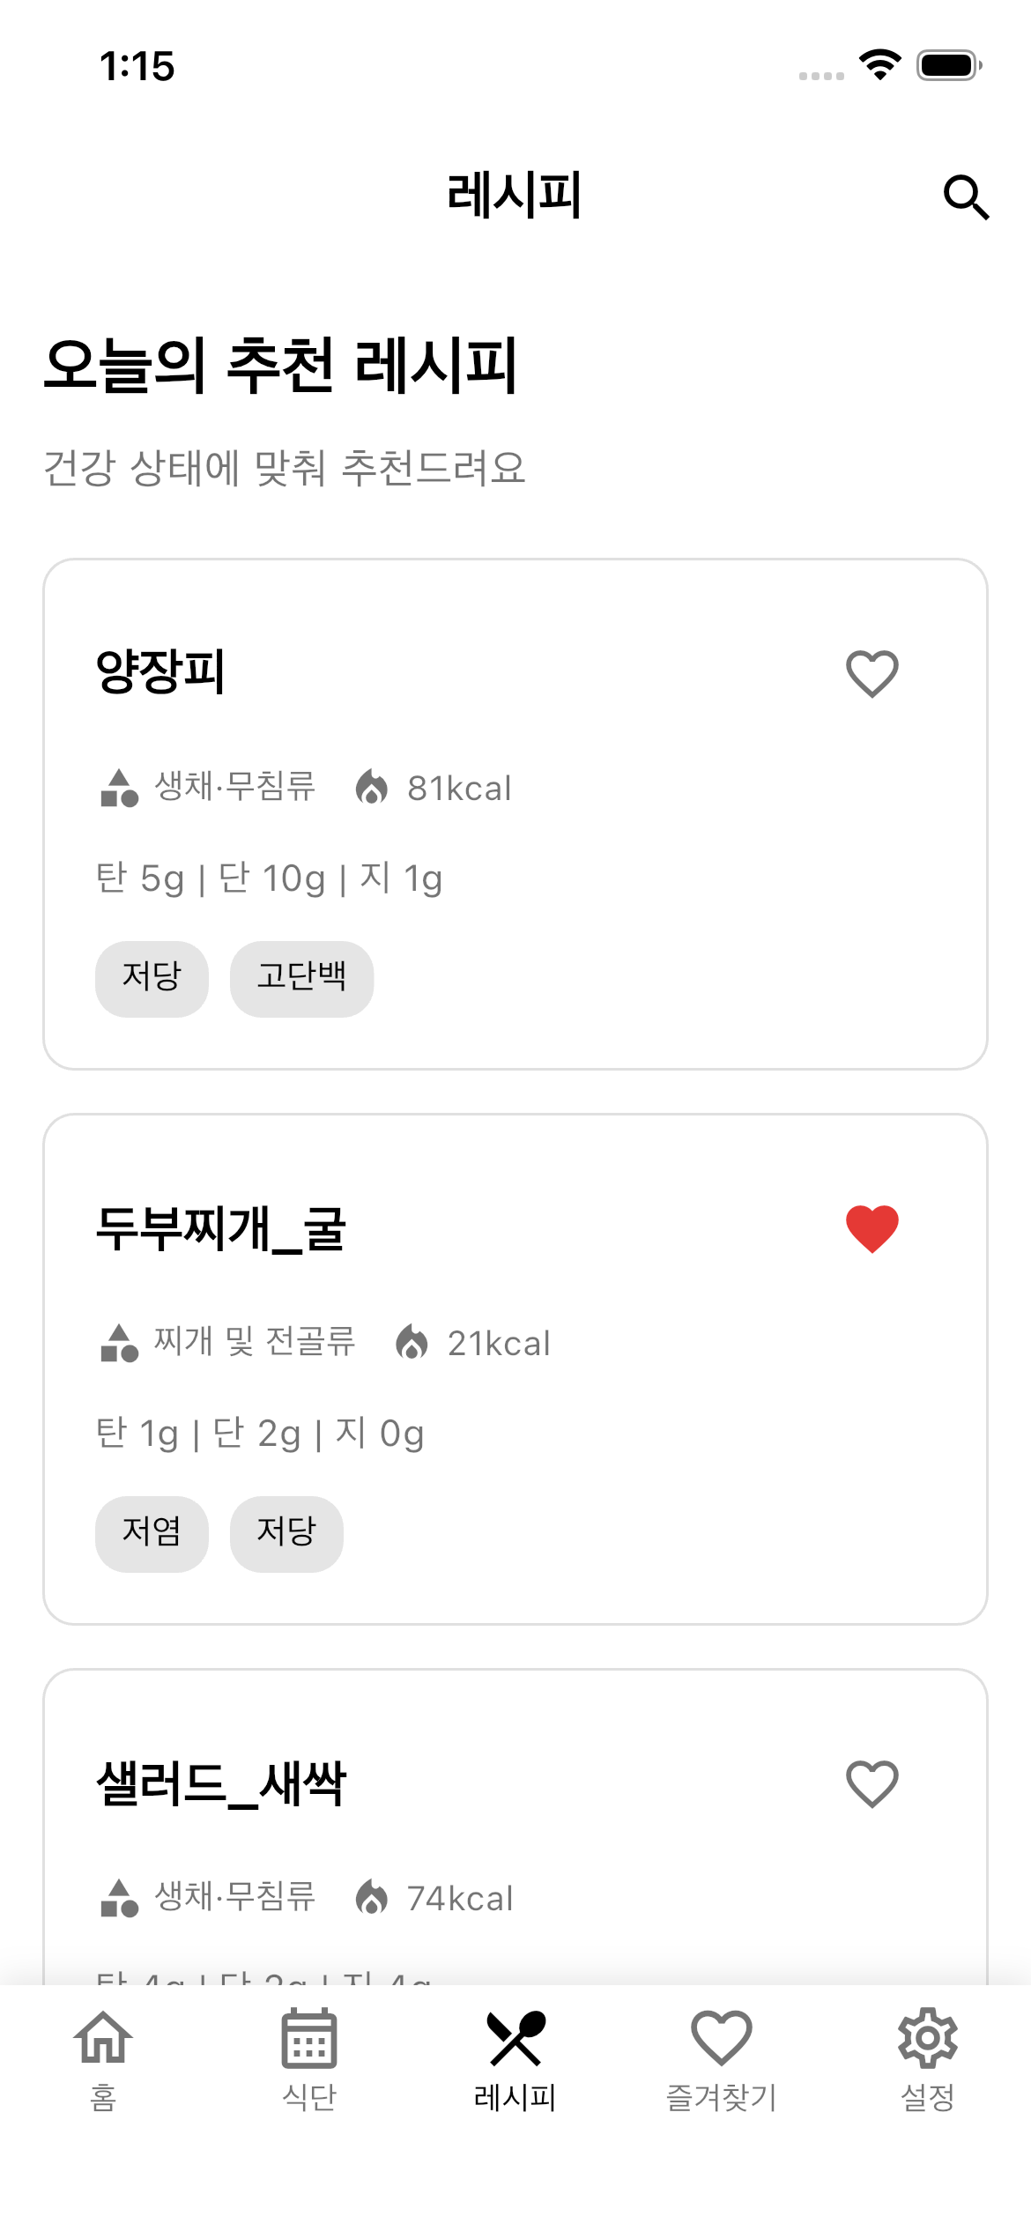1031x2231 pixels.
Task: Select the 레시피 fork-and-spoon tab
Action: click(515, 2060)
